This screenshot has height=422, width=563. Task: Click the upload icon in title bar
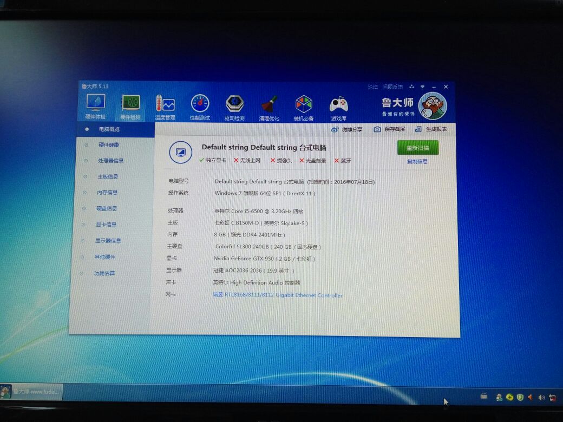[412, 87]
